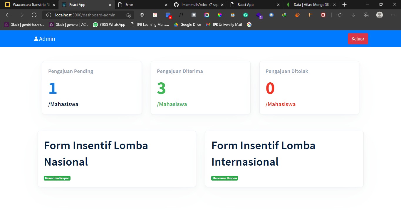
Task: Open the Google Keep extension
Action: coord(193,15)
